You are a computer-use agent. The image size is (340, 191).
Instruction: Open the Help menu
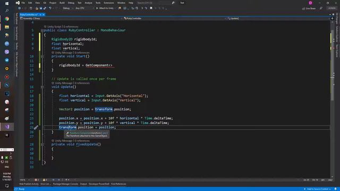(x=131, y=3)
